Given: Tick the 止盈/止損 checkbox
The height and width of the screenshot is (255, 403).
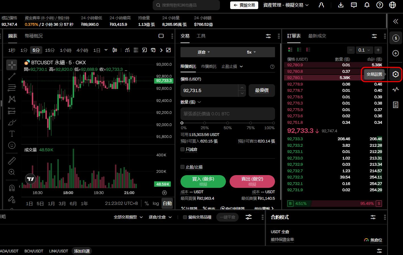Looking at the screenshot, I should 182,167.
